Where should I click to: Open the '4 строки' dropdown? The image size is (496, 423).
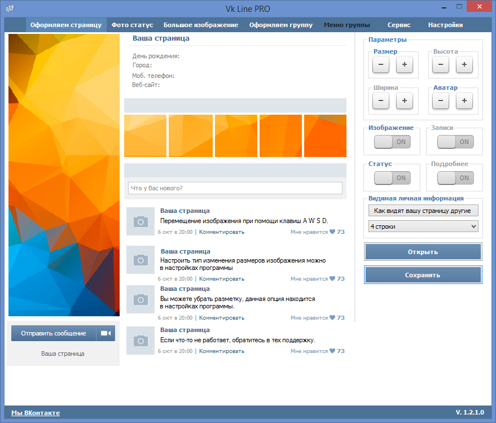(x=423, y=226)
